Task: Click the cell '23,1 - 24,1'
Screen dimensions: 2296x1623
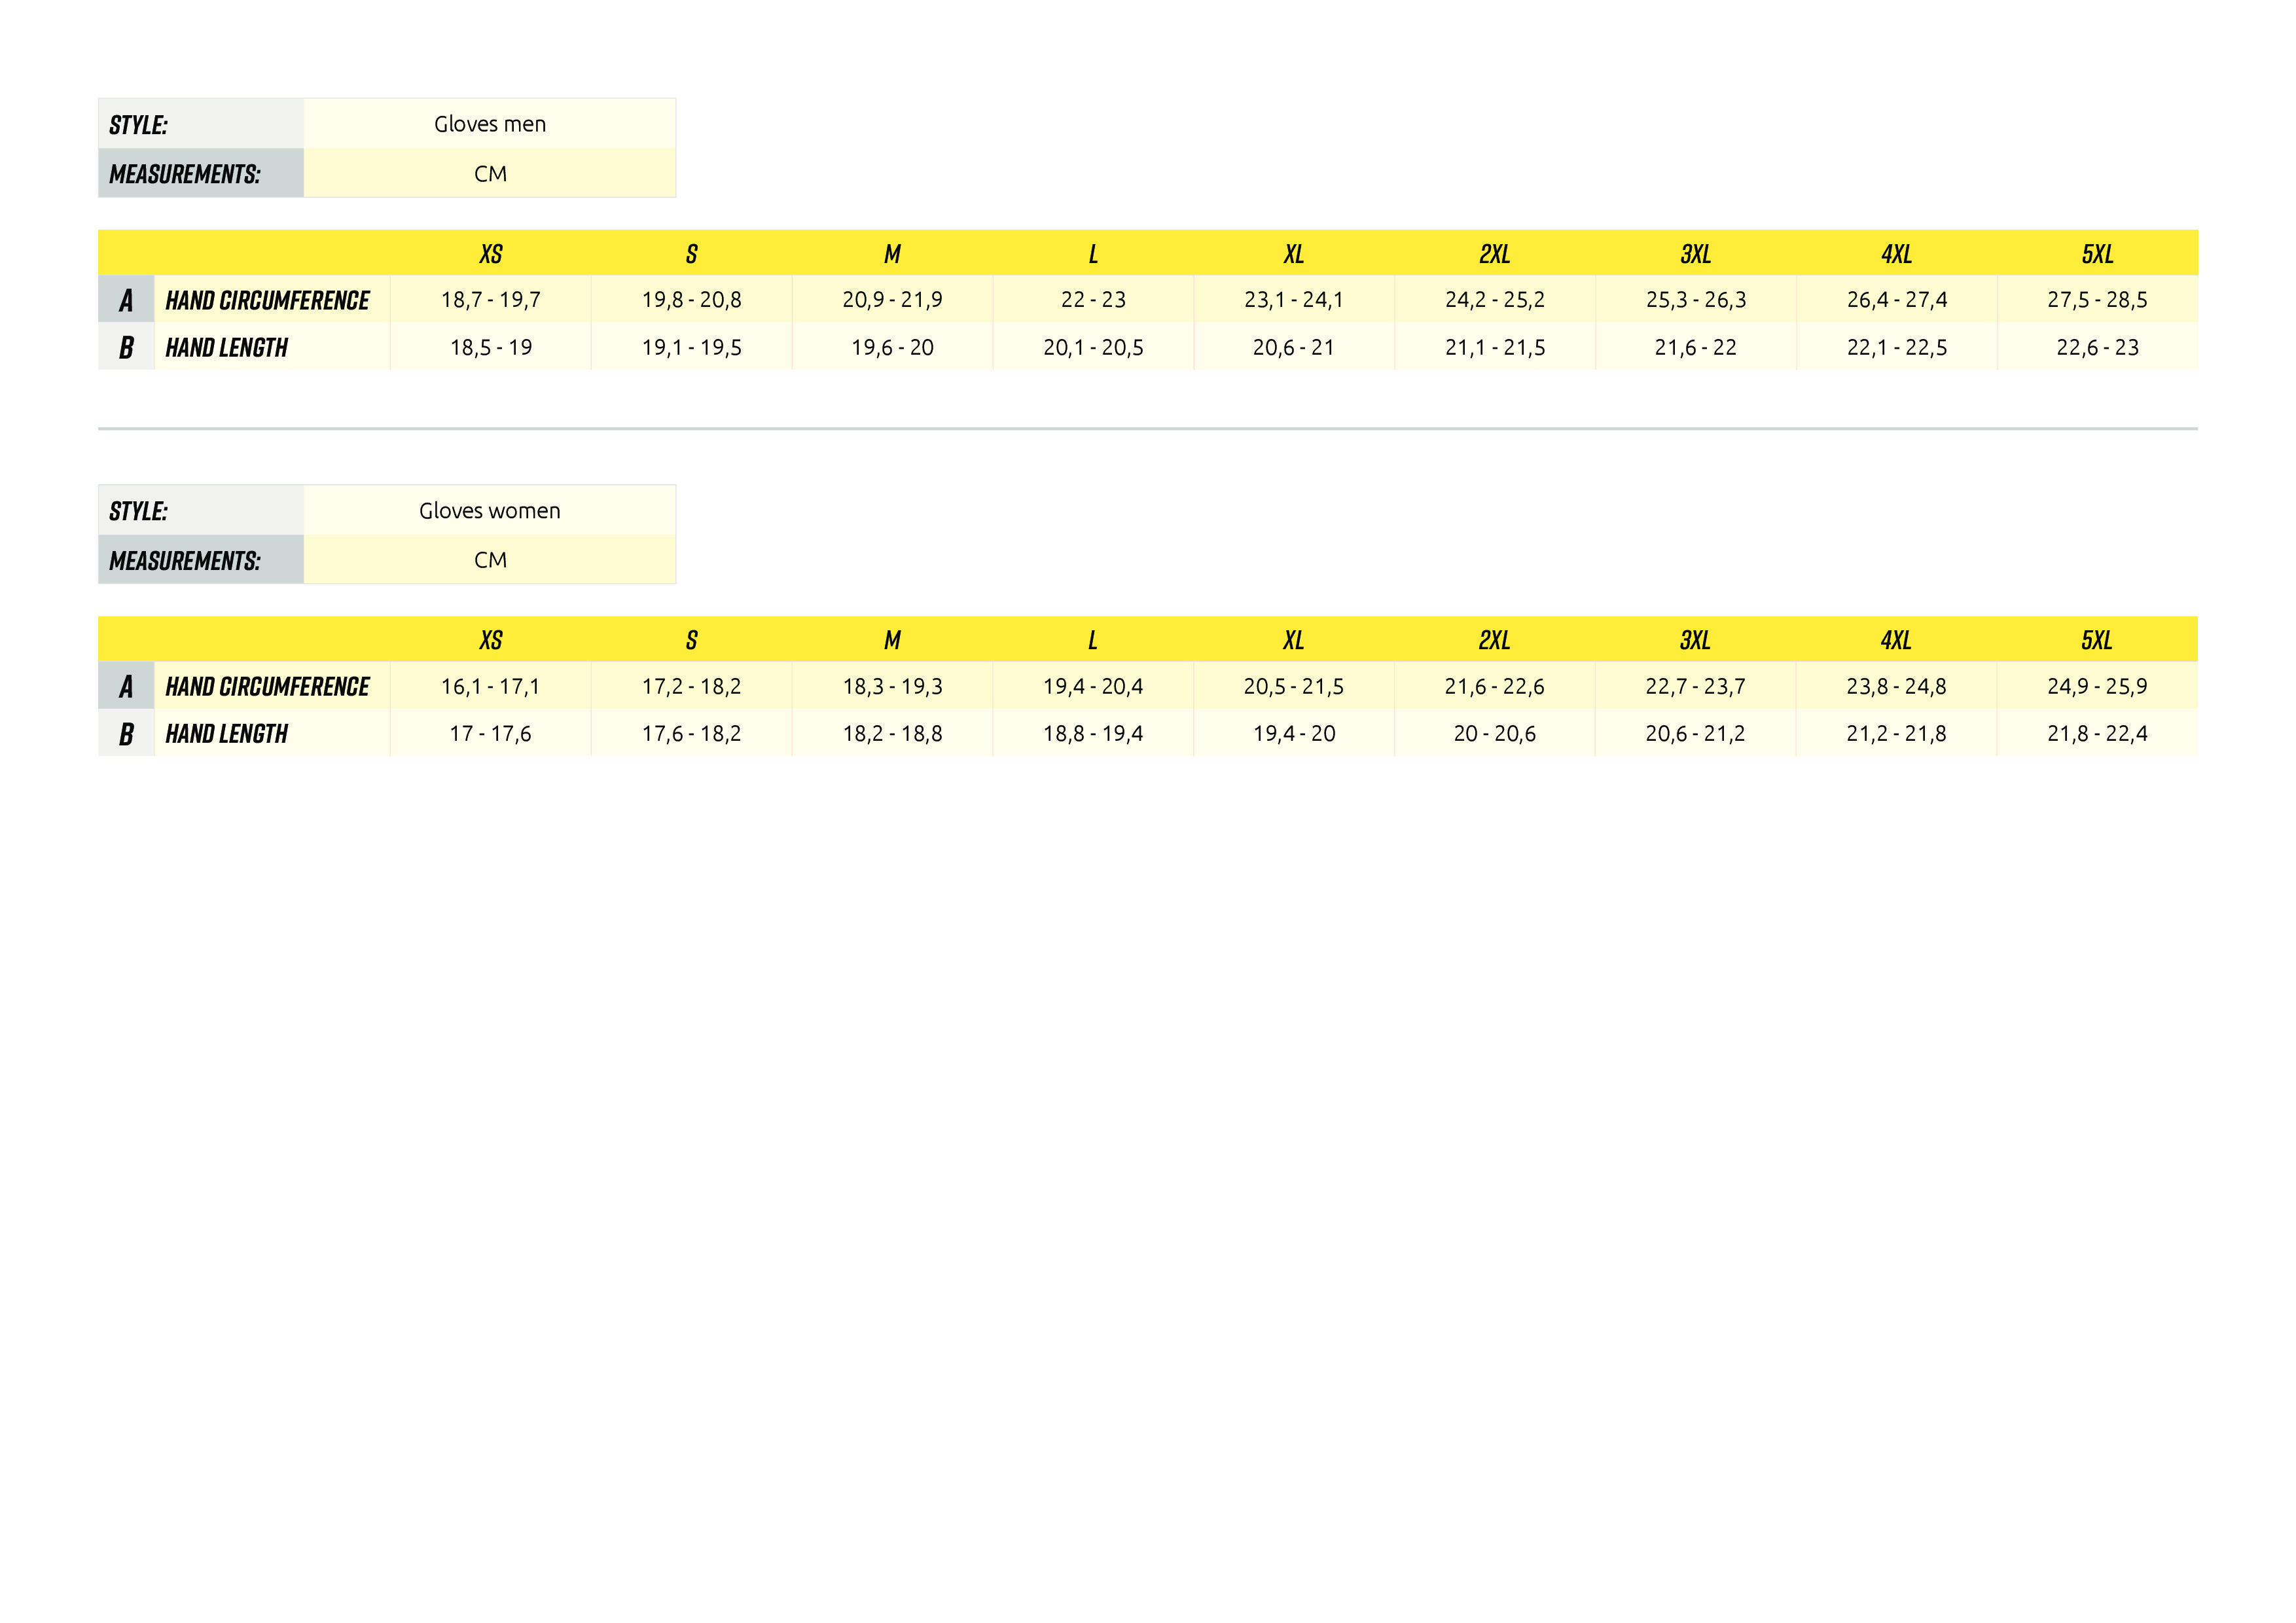Action: [x=1294, y=300]
